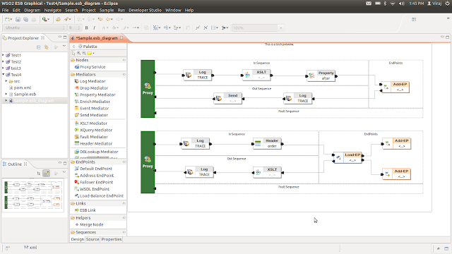Pick the Send Mediator tool
Image resolution: width=452 pixels, height=254 pixels.
click(91, 115)
